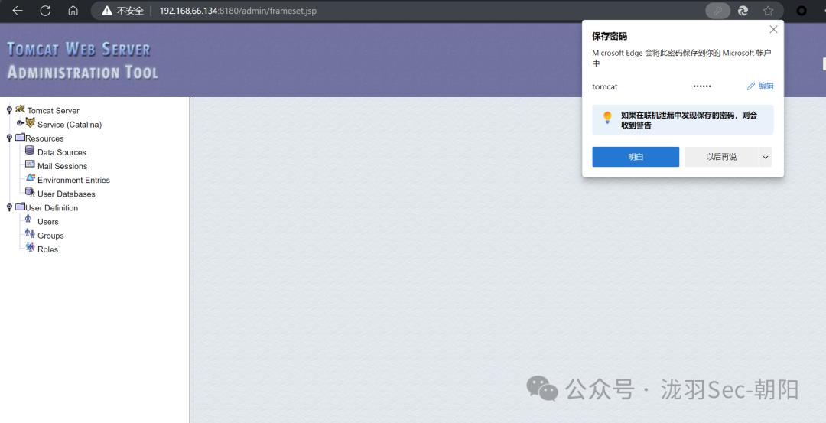Click the tomcat username in popup
The width and height of the screenshot is (826, 423).
(605, 87)
